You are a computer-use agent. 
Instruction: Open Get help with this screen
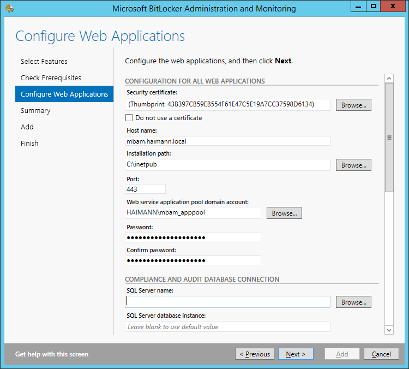tap(52, 354)
